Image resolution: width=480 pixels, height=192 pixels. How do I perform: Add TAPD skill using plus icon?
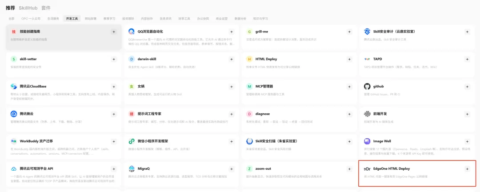click(x=467, y=59)
